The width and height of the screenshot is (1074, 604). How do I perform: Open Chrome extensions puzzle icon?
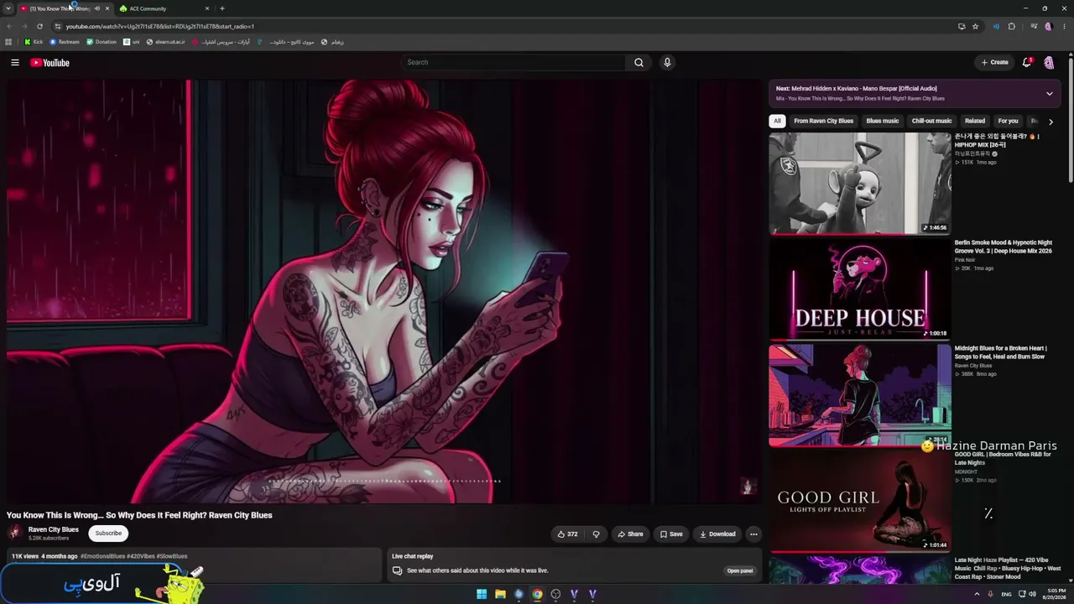1012,26
